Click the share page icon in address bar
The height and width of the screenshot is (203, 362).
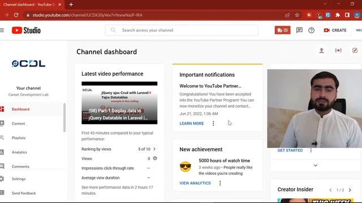click(287, 15)
